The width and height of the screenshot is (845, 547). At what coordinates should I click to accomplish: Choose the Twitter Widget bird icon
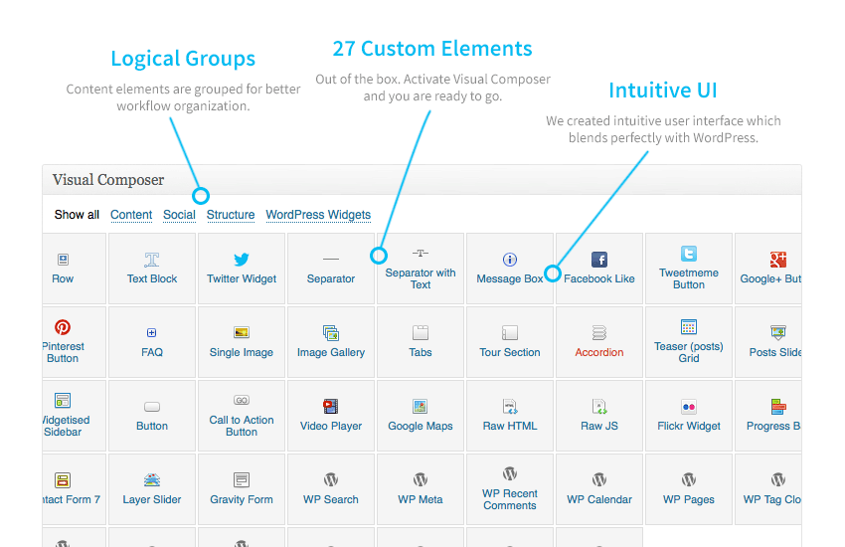[242, 260]
